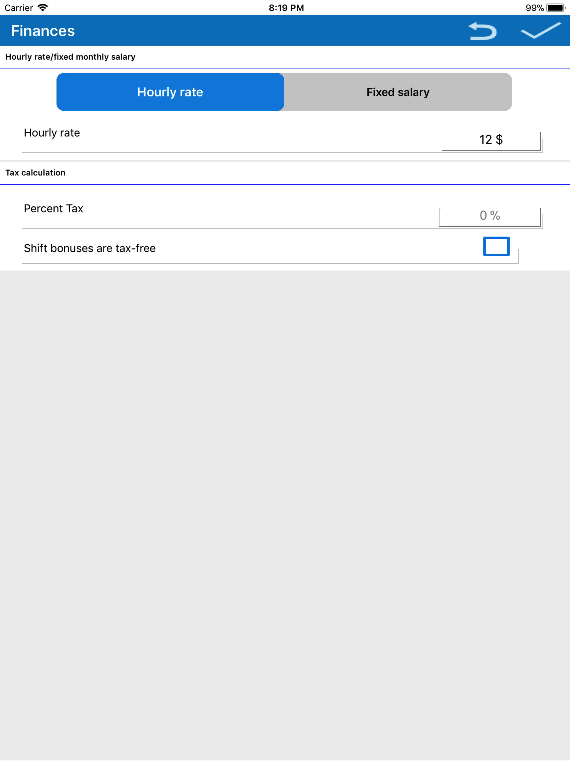Enable Shift bonuses are tax-free checkbox
This screenshot has height=761, width=570.
(496, 246)
